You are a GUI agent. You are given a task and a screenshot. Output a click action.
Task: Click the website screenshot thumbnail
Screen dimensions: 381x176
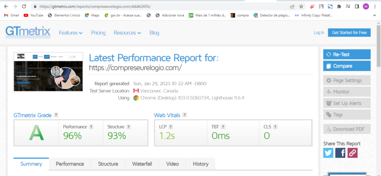click(48, 72)
